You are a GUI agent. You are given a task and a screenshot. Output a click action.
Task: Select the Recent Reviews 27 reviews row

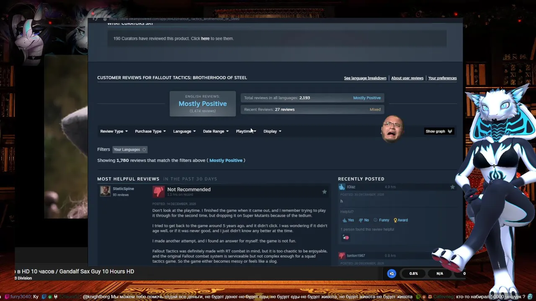point(312,110)
